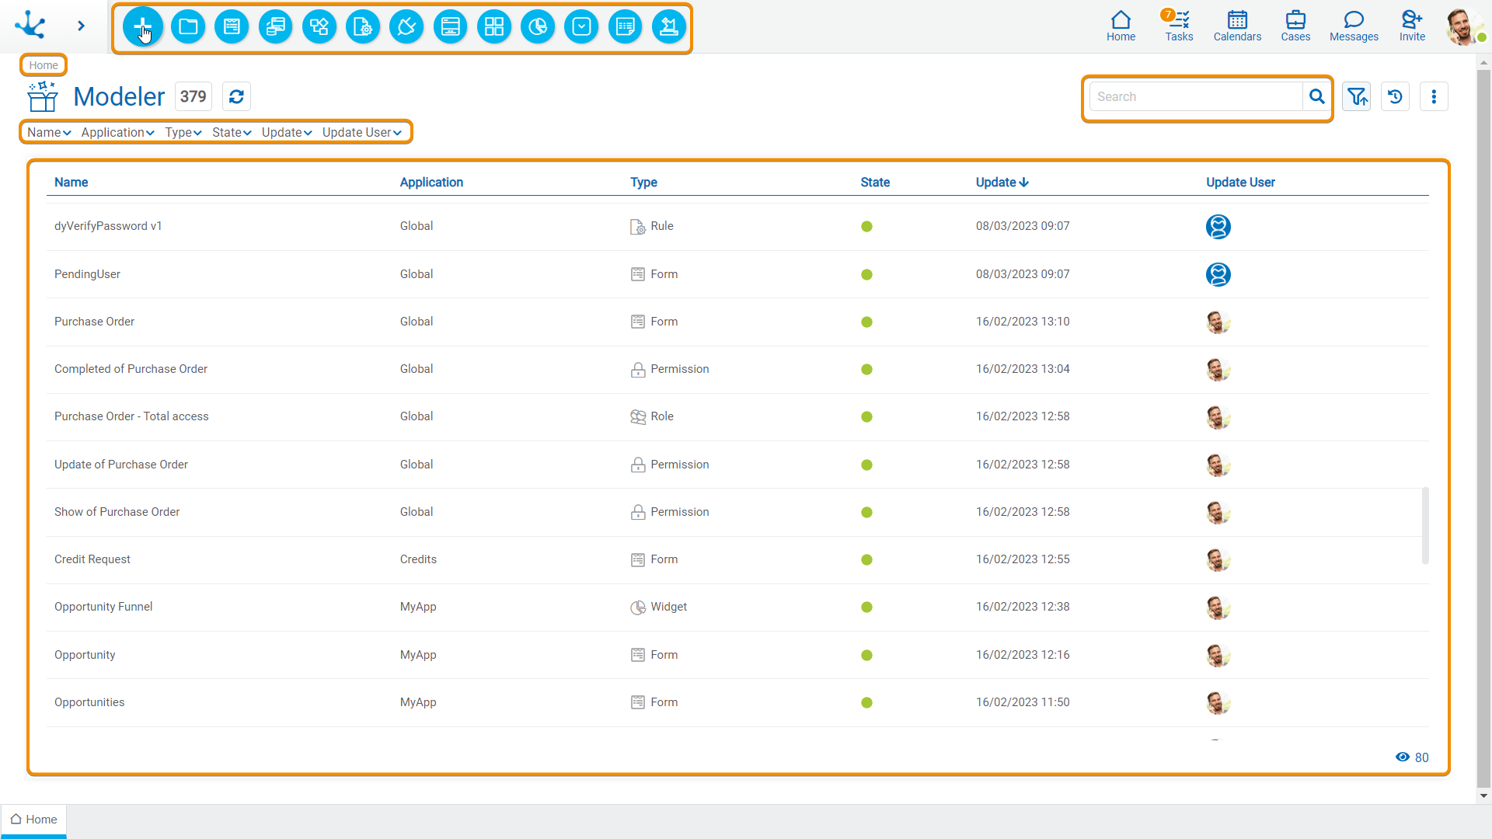This screenshot has height=839, width=1492.
Task: Toggle the State filter dropdown
Action: [231, 132]
